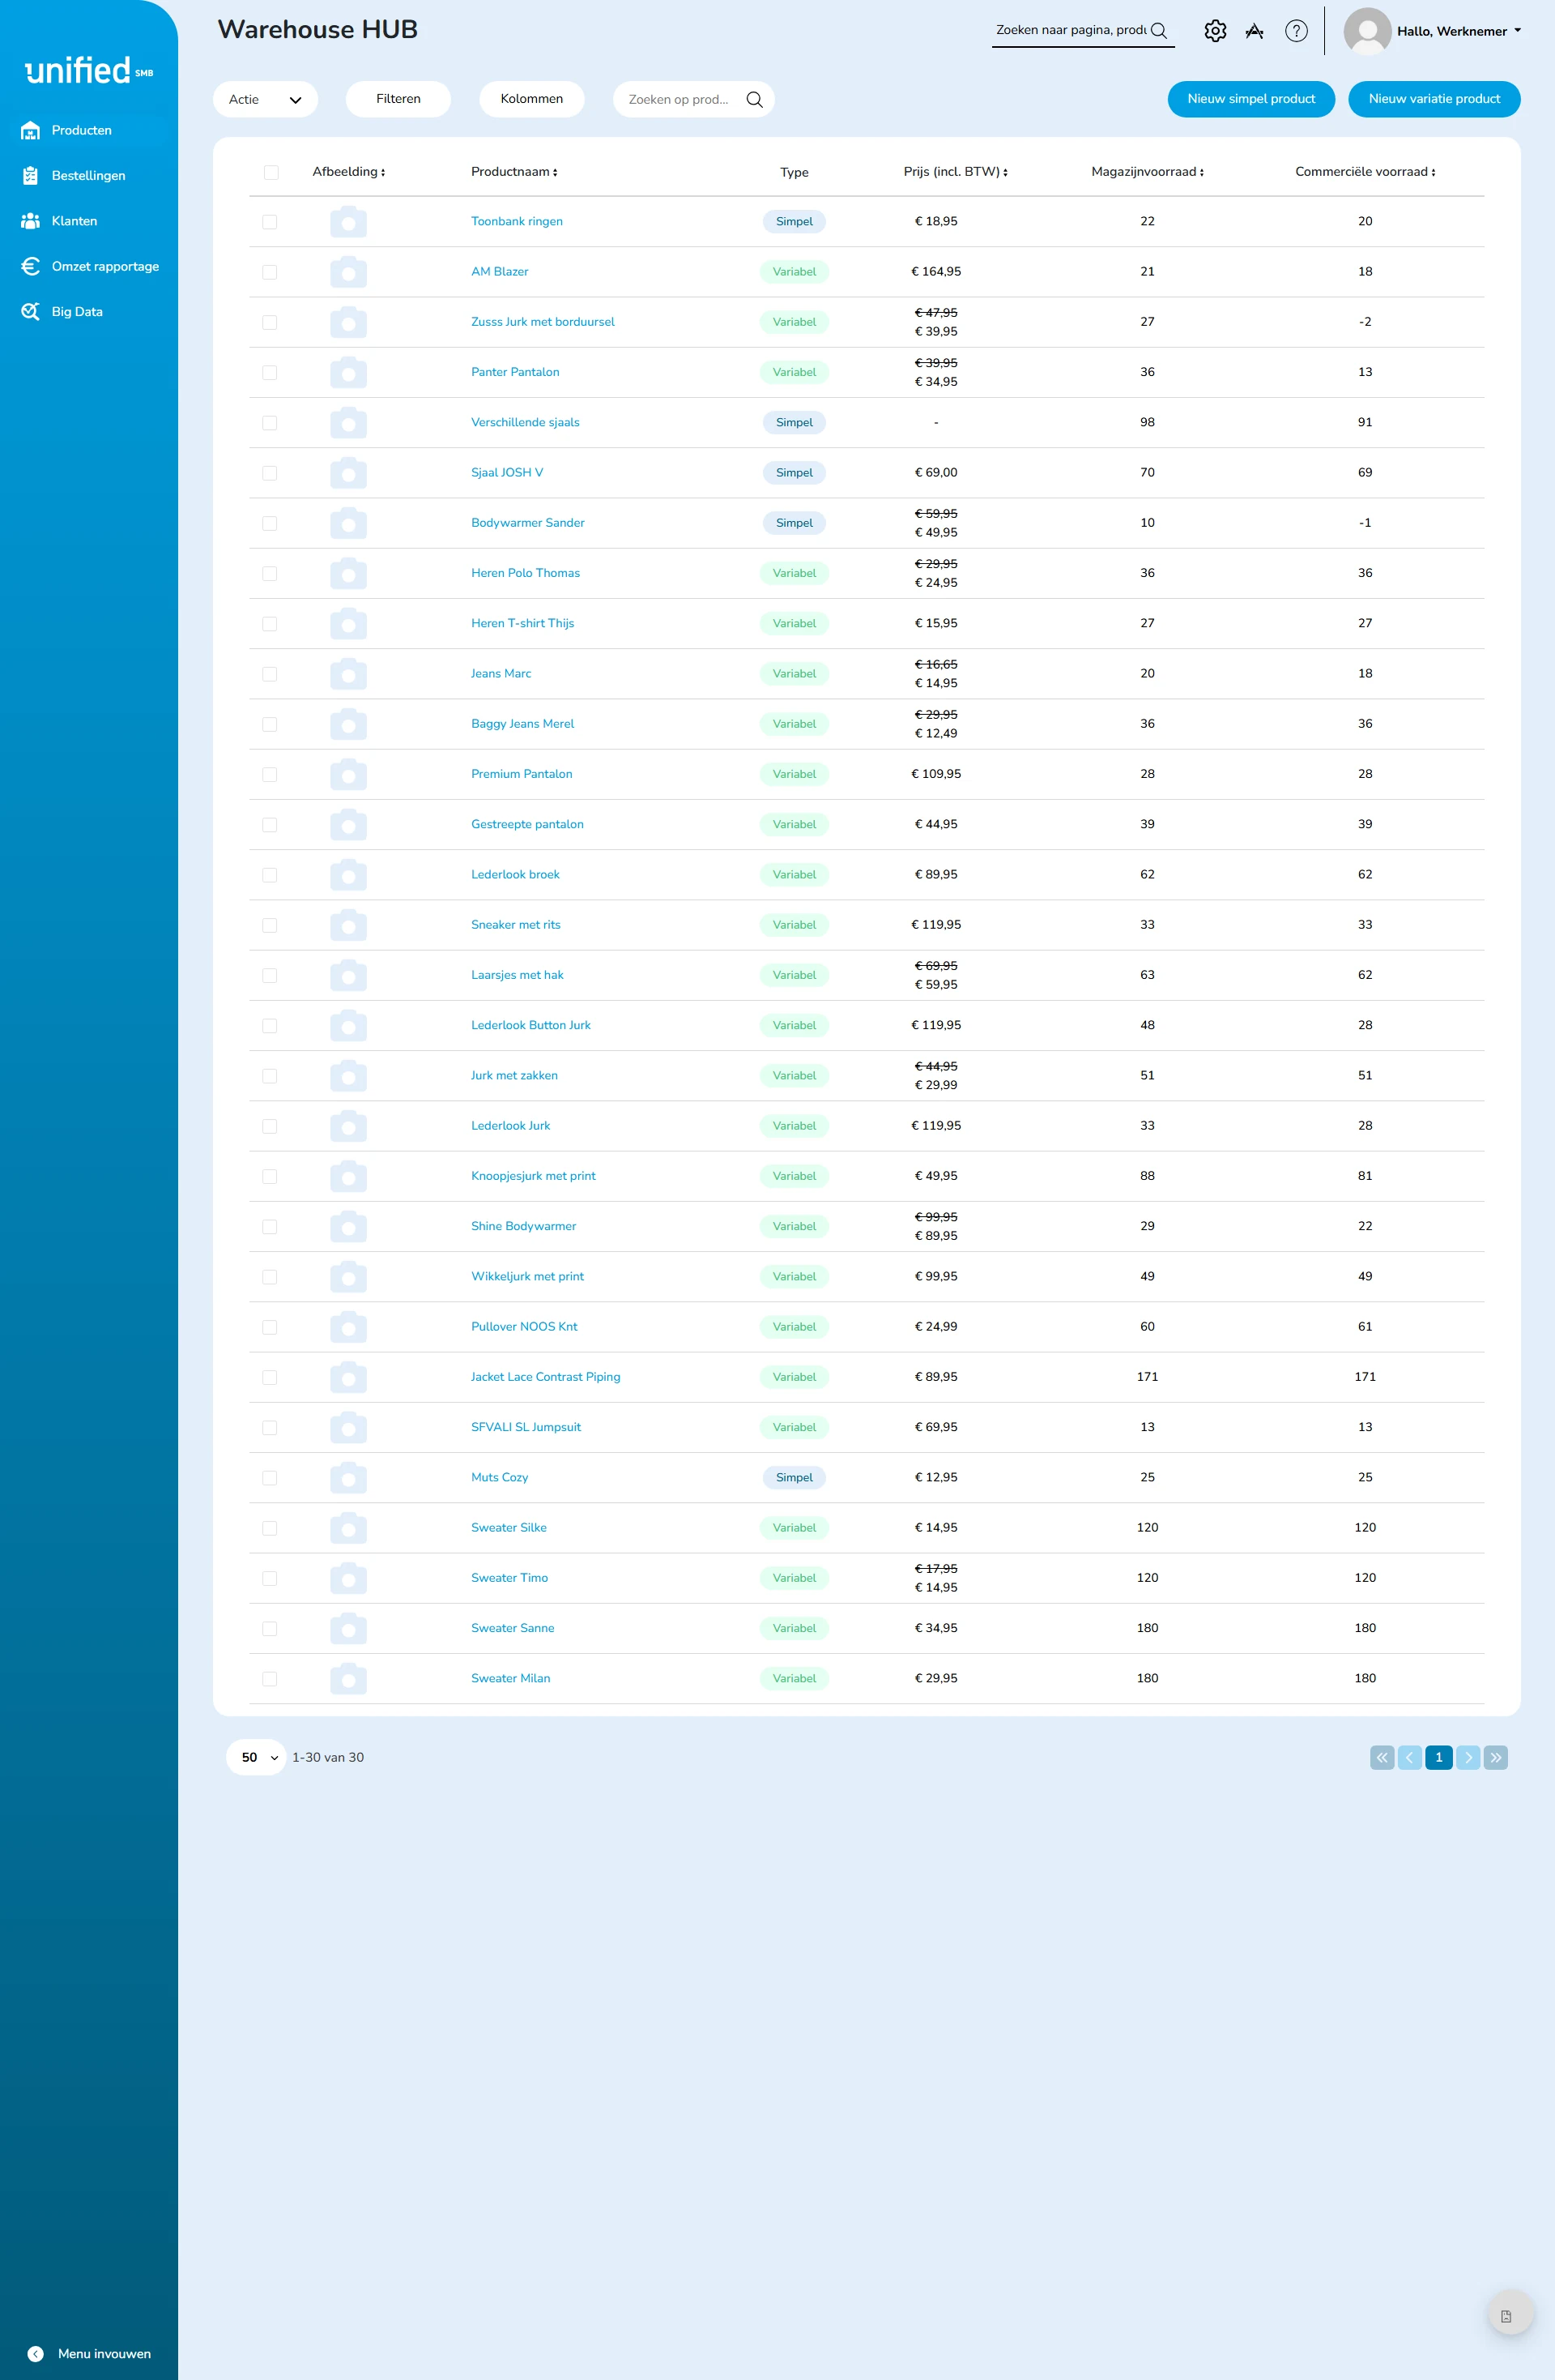This screenshot has width=1555, height=2380.
Task: Click Nieuw simpel product button
Action: click(1251, 99)
